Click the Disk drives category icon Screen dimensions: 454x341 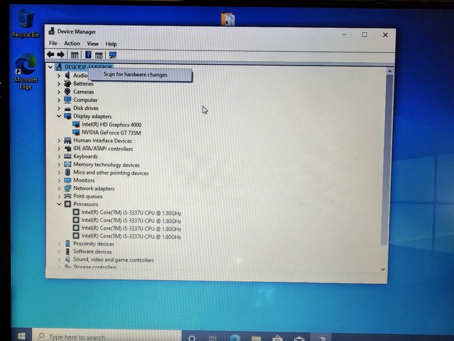click(68, 108)
